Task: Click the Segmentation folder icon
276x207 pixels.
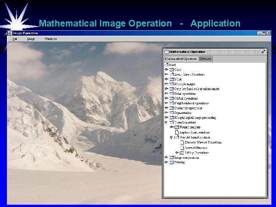Action: (172, 113)
